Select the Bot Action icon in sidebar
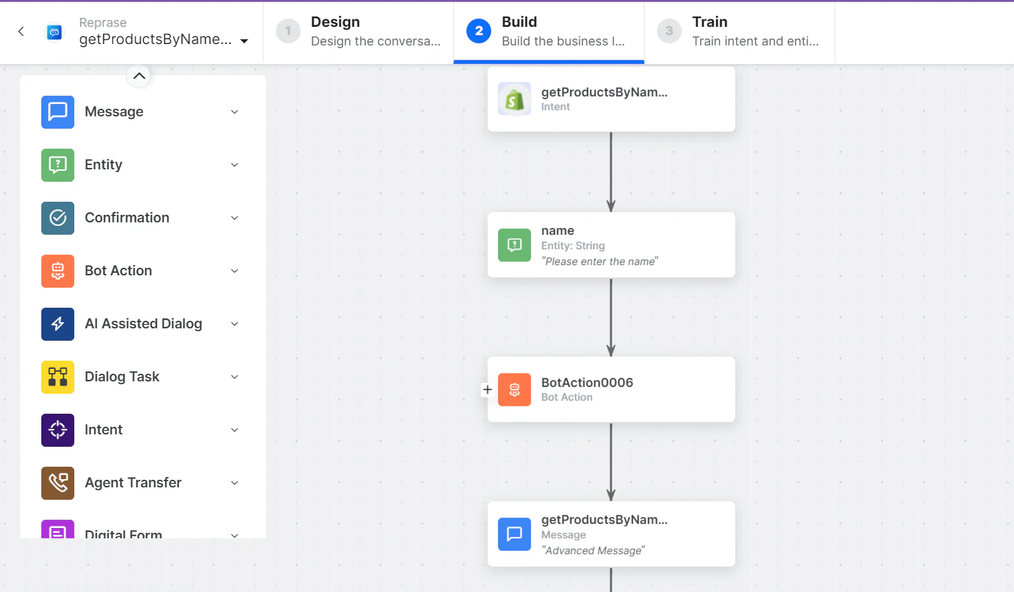1014x592 pixels. (58, 271)
